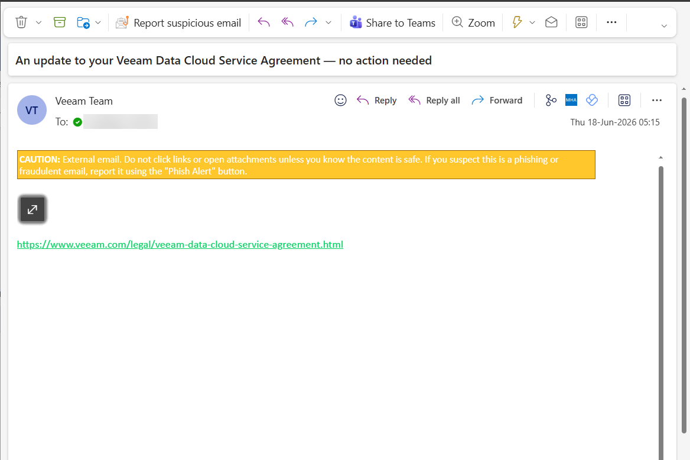The image size is (690, 460).
Task: Report suspicious email
Action: click(x=178, y=22)
